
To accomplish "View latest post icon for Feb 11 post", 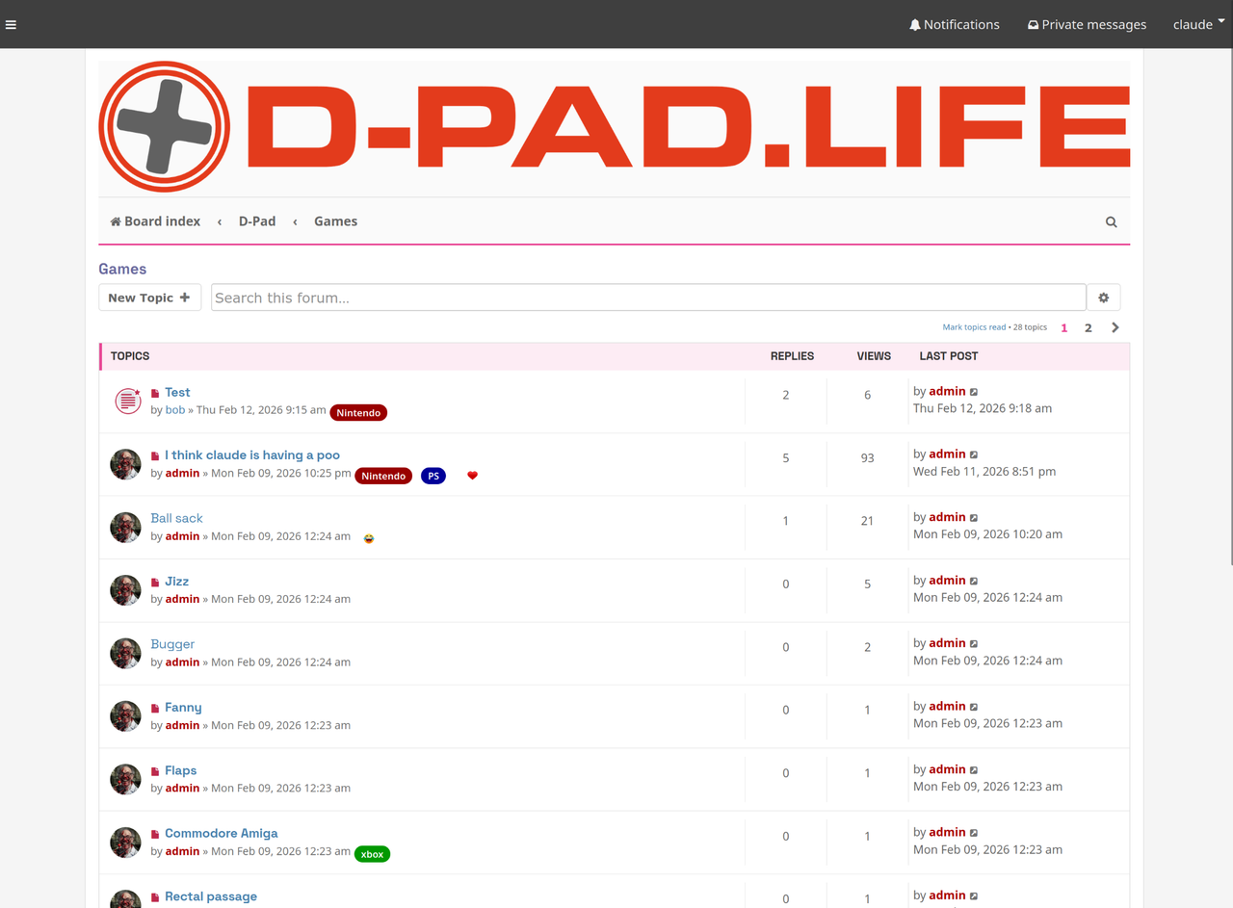I will tap(974, 454).
